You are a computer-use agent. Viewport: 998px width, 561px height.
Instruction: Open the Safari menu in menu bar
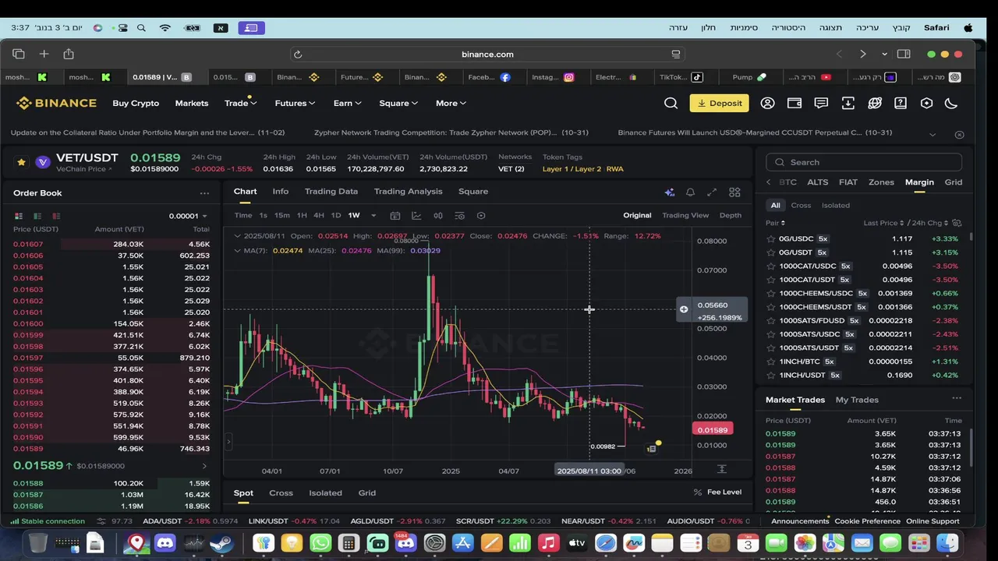tap(936, 28)
